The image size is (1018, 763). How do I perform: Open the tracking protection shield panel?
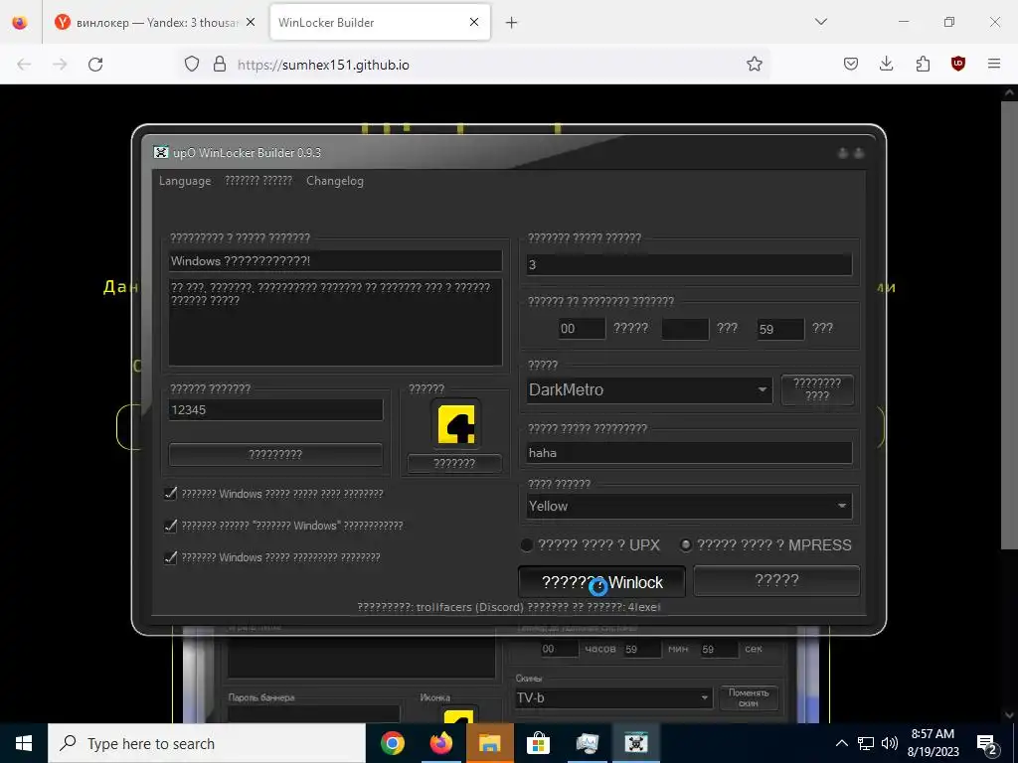click(x=192, y=64)
